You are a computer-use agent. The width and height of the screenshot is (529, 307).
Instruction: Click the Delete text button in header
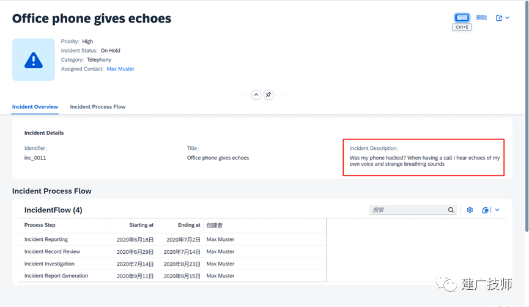(x=481, y=18)
